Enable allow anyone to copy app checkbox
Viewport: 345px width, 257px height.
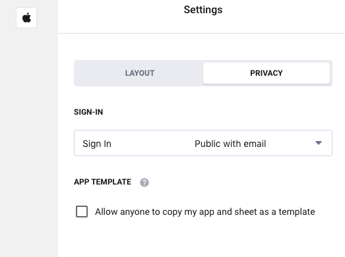point(82,212)
